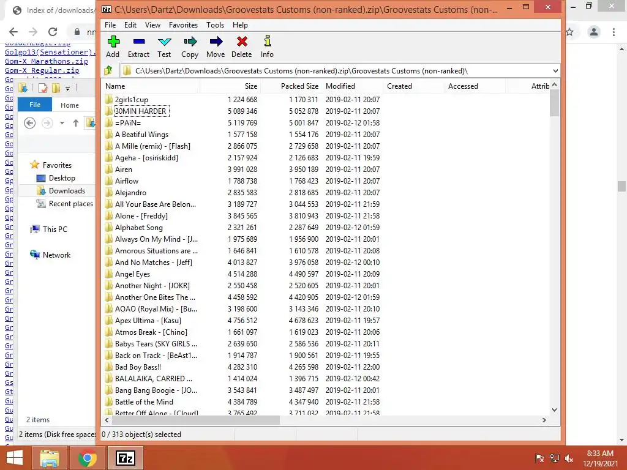Select Desktop in Explorer's Favorites
The image size is (627, 470).
point(62,178)
